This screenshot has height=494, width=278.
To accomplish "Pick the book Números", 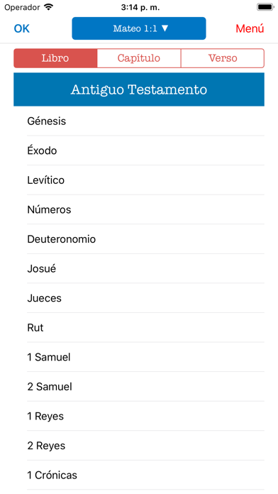I will point(139,209).
